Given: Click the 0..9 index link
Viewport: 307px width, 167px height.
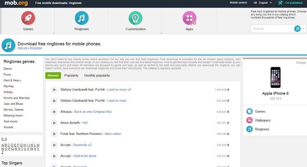Looking at the screenshot, I should [4, 139].
